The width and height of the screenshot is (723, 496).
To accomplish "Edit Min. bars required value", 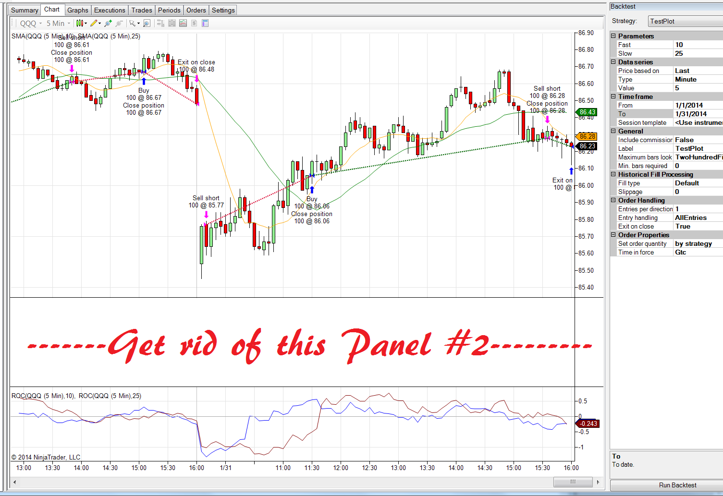I will [x=698, y=166].
